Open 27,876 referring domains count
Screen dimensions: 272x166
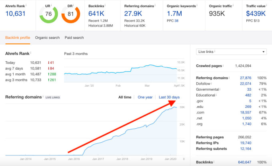tap(246, 78)
